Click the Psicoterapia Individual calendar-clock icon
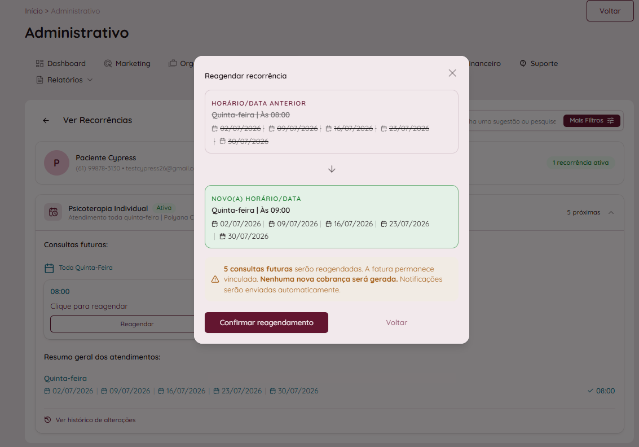The height and width of the screenshot is (447, 639). point(53,212)
